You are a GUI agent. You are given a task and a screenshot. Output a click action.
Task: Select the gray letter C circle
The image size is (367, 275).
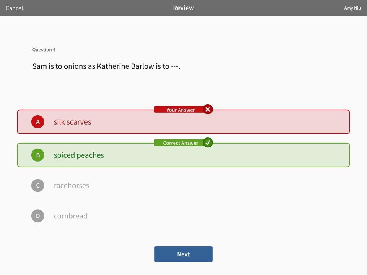point(38,186)
